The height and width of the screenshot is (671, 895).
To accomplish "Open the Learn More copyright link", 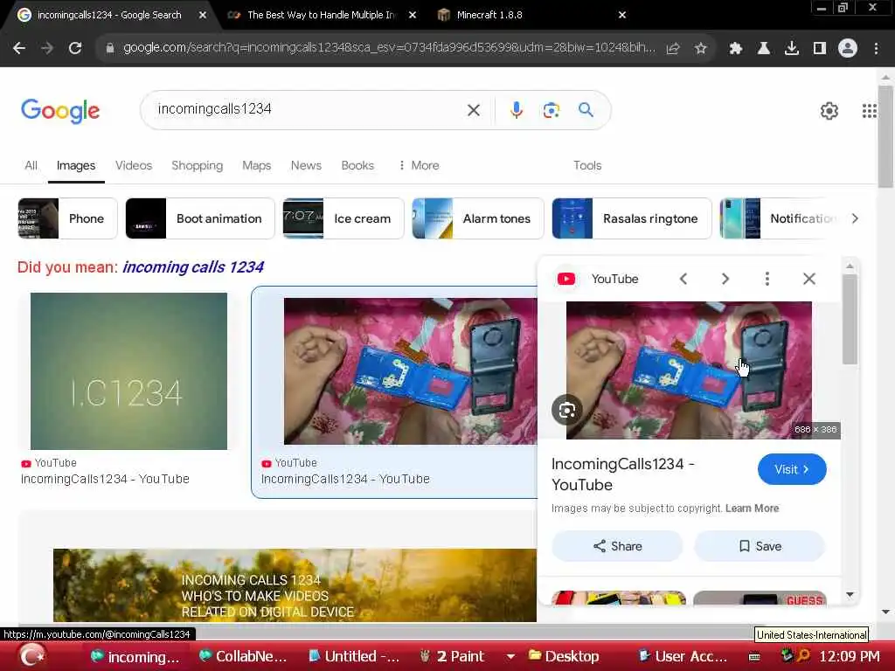I will click(752, 508).
